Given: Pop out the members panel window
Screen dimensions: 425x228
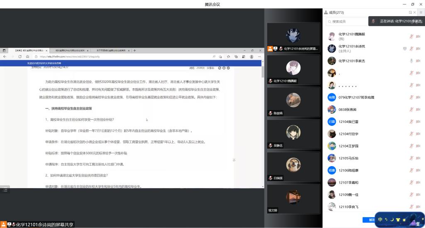Looking at the screenshot, I should 410,12.
